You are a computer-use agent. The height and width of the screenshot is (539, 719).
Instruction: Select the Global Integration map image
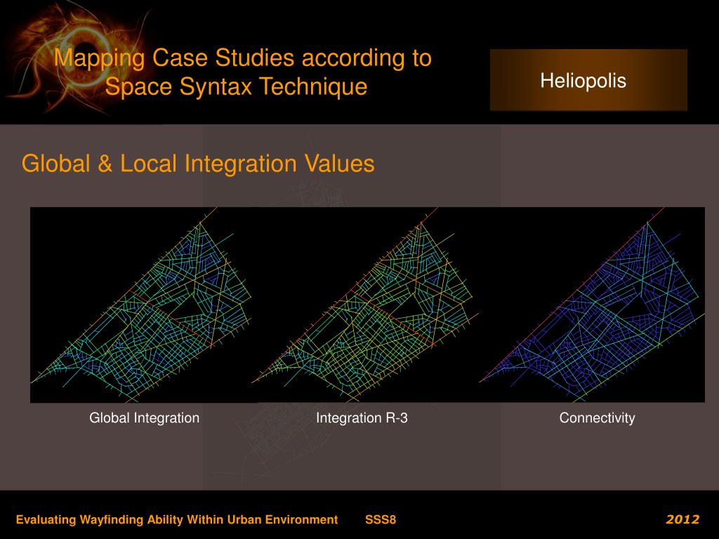[141, 305]
